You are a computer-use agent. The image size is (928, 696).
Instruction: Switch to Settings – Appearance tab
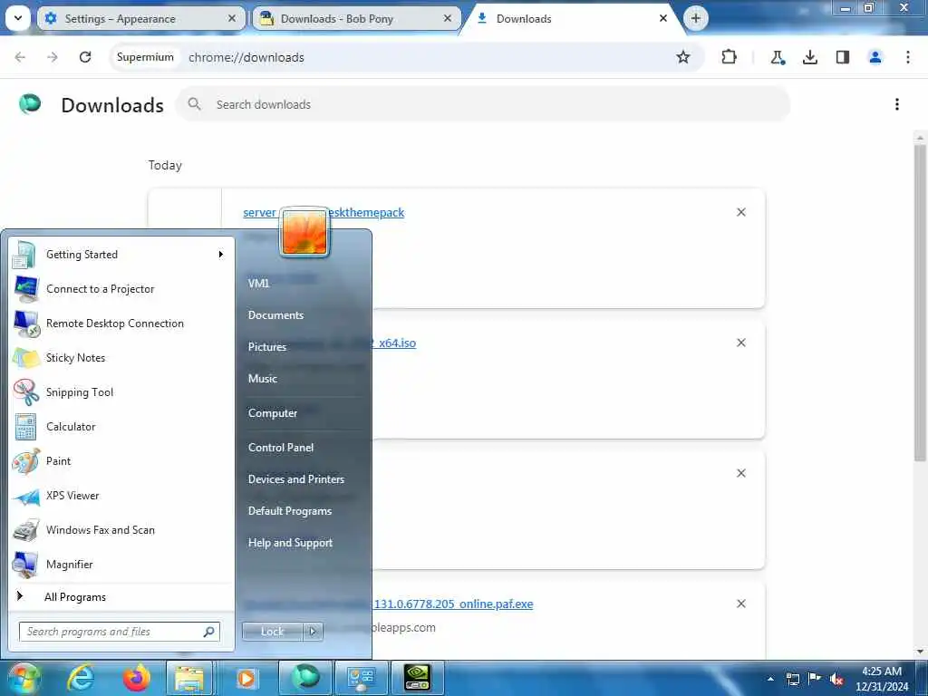(140, 19)
